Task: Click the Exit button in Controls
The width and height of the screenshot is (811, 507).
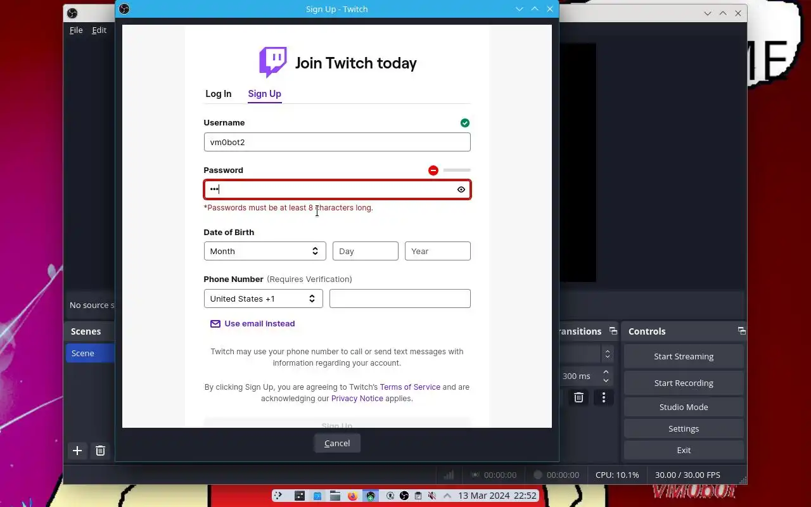Action: tap(684, 450)
